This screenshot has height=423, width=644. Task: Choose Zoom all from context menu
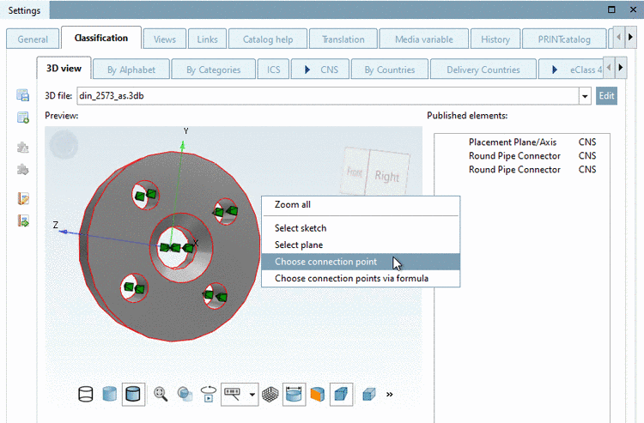(x=361, y=205)
